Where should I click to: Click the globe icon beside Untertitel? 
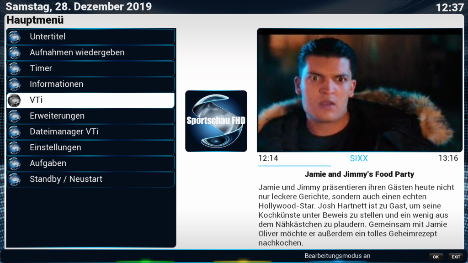[14, 37]
